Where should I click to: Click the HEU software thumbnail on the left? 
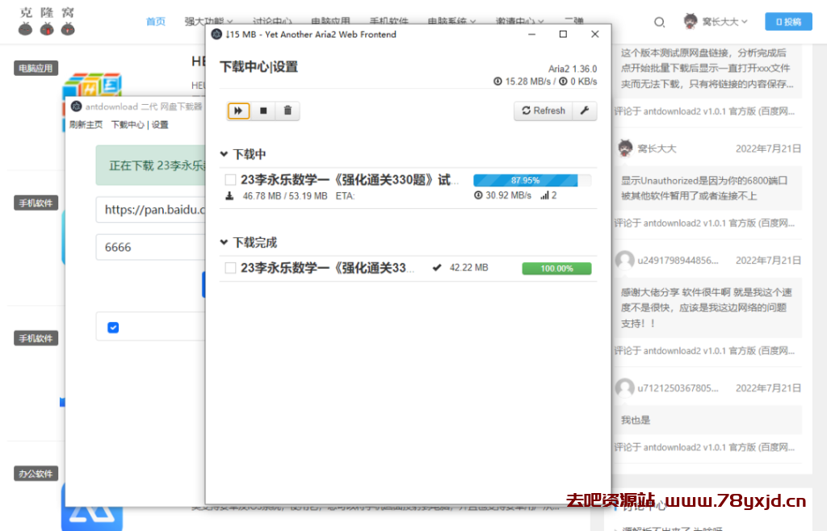(x=92, y=84)
